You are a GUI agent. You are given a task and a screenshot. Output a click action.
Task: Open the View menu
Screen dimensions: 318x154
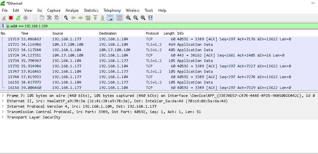coord(28,10)
